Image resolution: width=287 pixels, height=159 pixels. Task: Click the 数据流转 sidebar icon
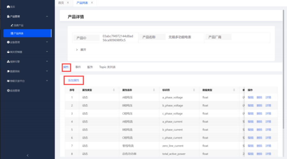(x=8, y=71)
